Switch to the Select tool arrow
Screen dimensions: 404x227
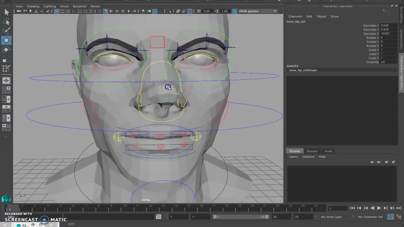(6, 13)
